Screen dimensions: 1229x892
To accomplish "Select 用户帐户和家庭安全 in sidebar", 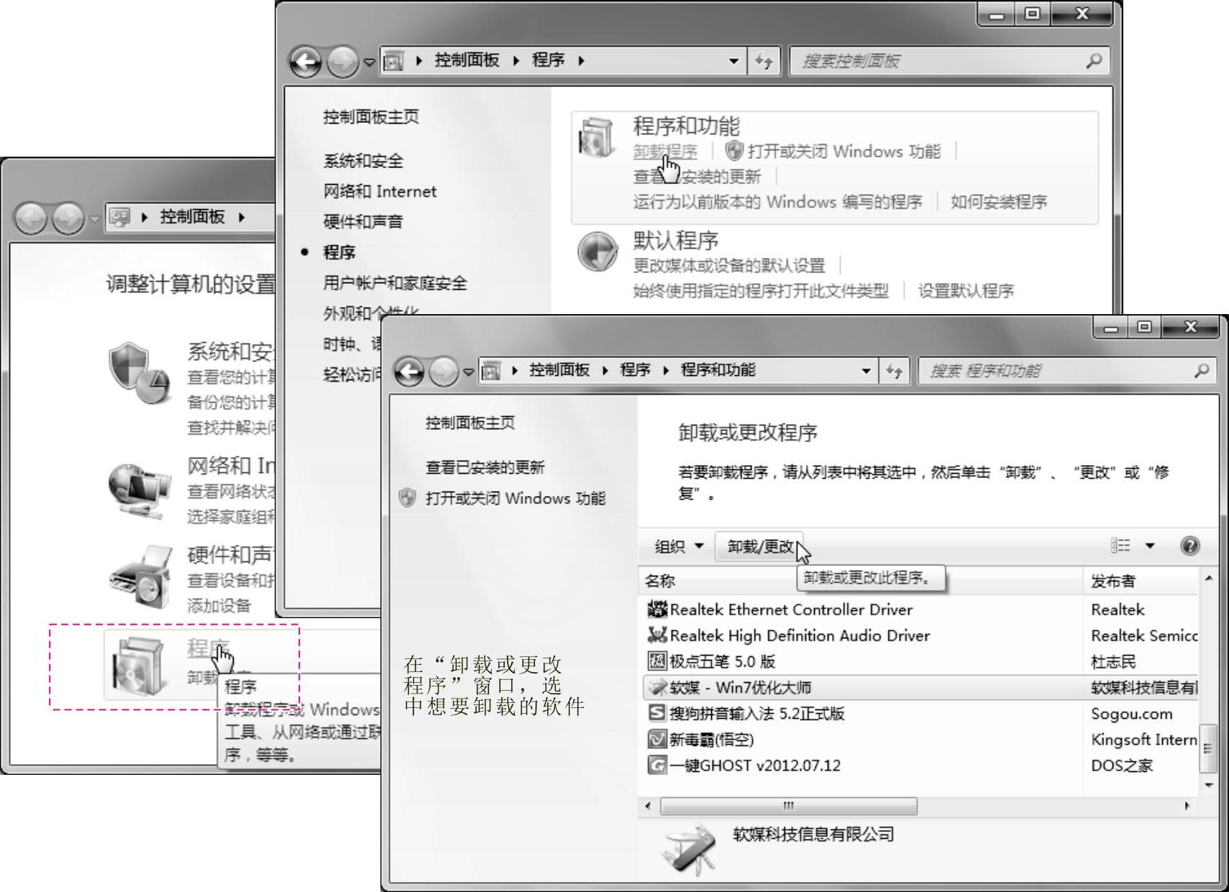I will [x=395, y=283].
